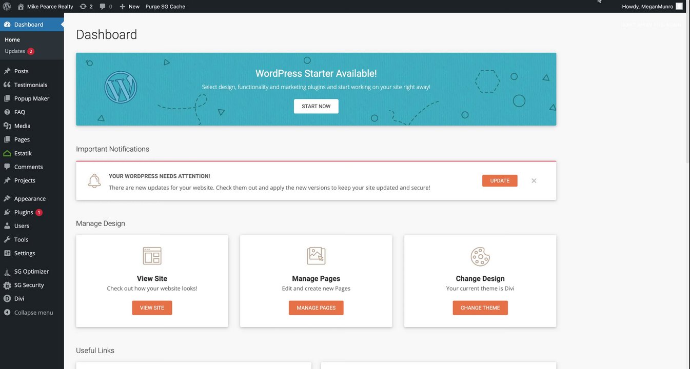Screen dimensions: 690x369
Task: Dismiss the WordPress needs attention notification
Action: click(x=534, y=181)
